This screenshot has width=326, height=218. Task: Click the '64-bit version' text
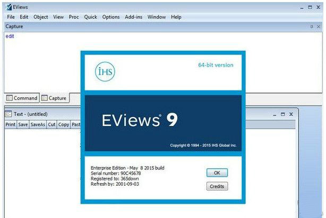(x=216, y=65)
